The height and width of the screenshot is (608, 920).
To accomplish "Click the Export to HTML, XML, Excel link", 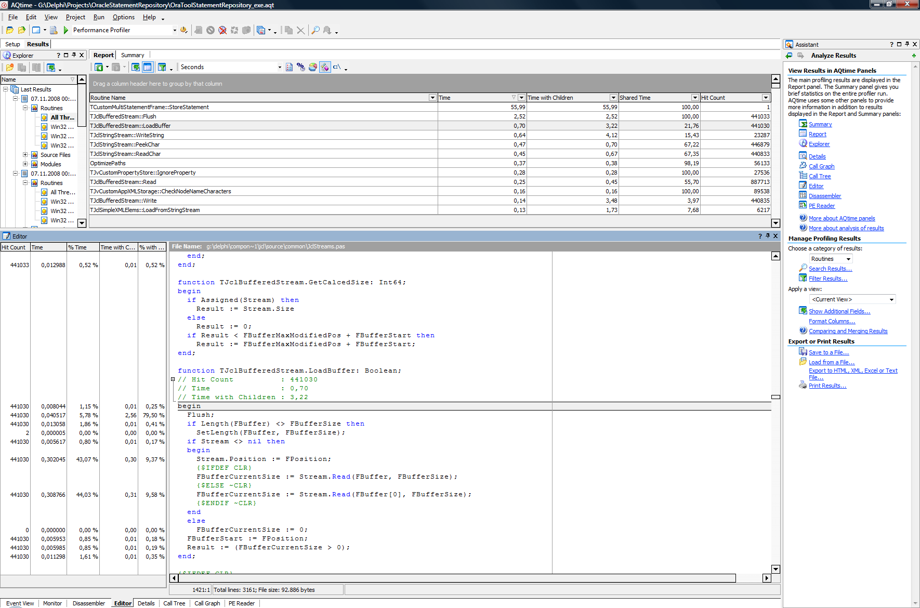I will 852,371.
